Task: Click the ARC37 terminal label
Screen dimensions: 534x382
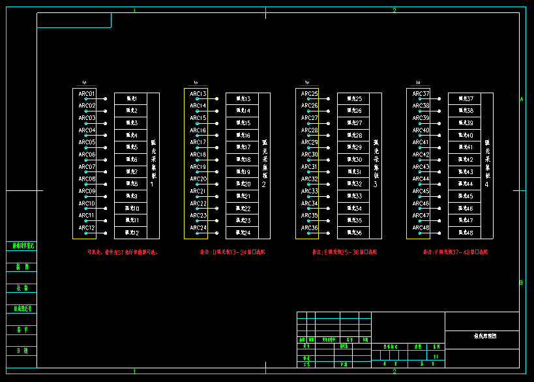Action: pos(421,94)
